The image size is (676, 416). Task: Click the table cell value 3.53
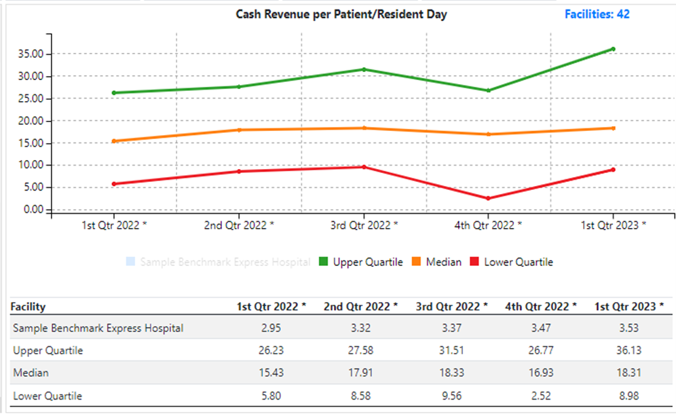(629, 328)
